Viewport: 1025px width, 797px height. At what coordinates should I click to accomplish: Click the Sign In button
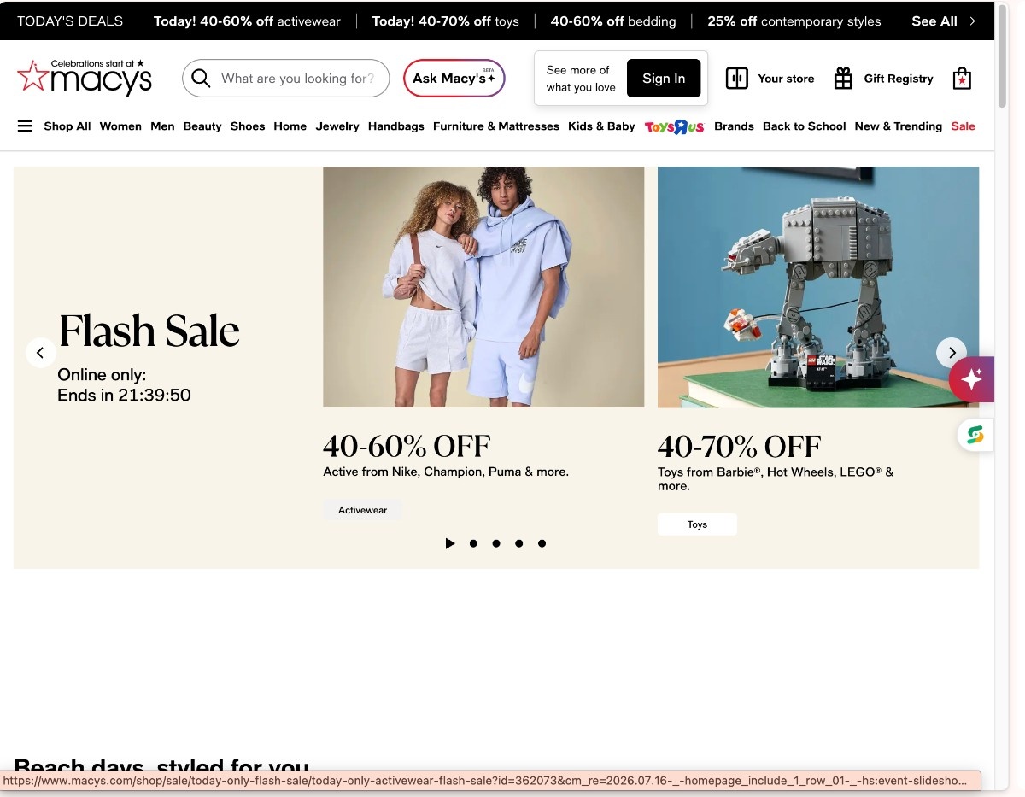[x=664, y=79]
